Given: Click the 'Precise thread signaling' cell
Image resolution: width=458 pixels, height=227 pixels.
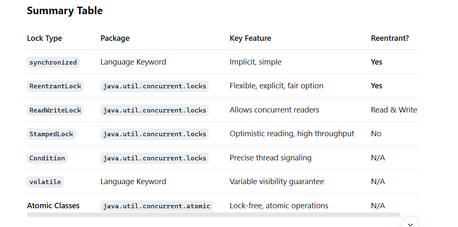Looking at the screenshot, I should click(270, 158).
